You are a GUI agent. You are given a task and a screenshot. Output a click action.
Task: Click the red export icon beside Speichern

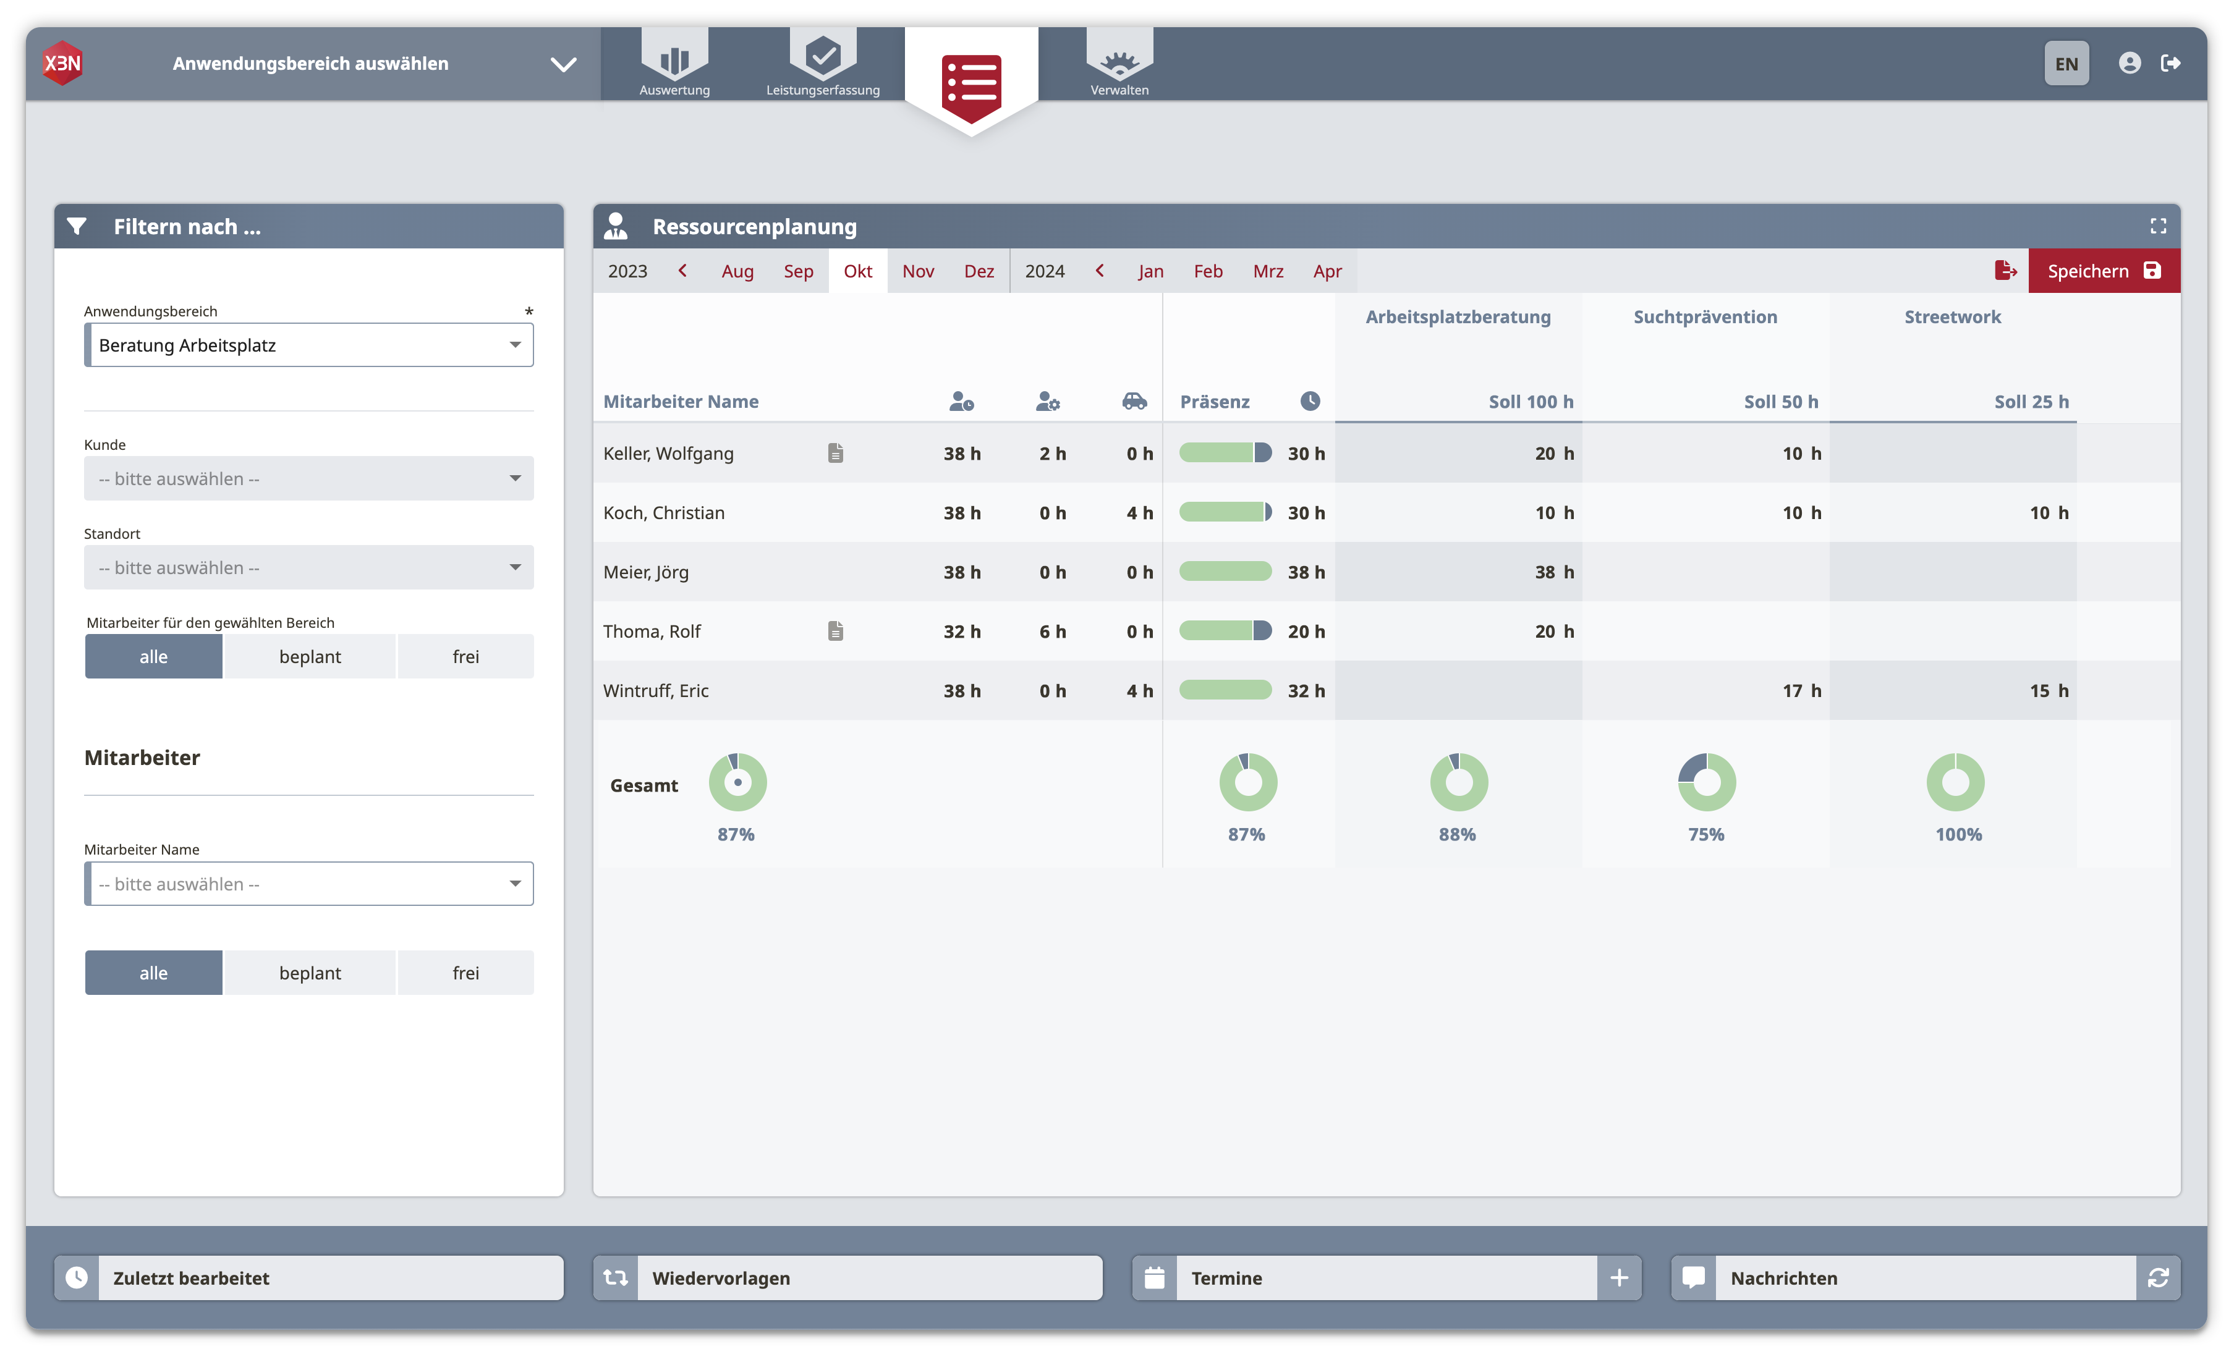(2005, 270)
